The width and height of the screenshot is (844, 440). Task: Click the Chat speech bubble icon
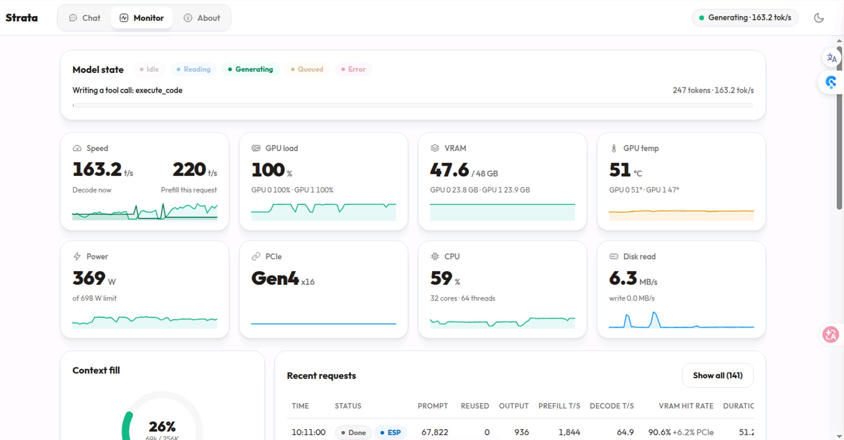(x=73, y=18)
